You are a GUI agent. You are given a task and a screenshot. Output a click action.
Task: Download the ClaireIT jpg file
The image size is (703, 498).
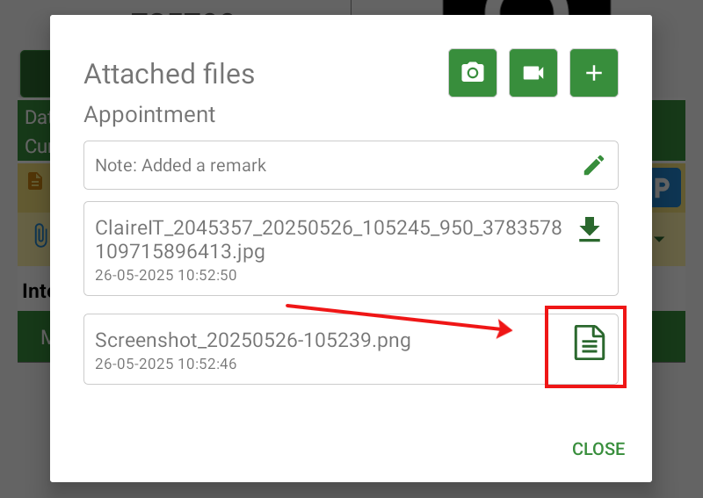(589, 230)
